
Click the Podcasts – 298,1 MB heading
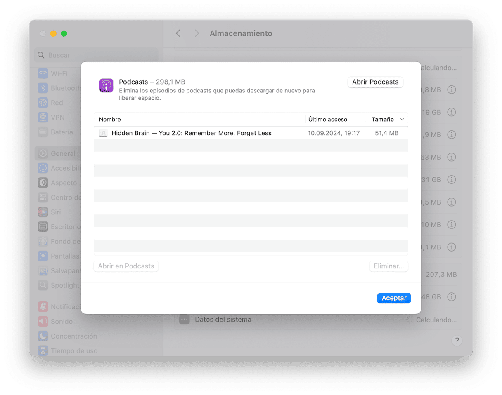[152, 82]
